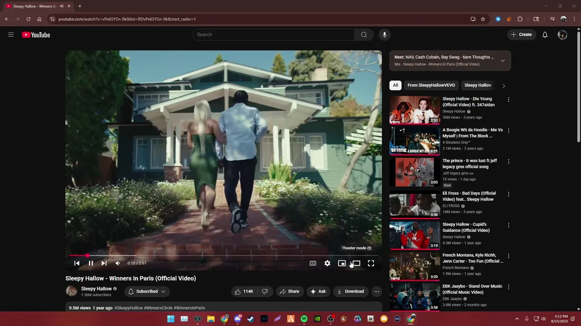Image resolution: width=581 pixels, height=326 pixels.
Task: Click the page vertical scrollbar
Action: click(x=578, y=86)
